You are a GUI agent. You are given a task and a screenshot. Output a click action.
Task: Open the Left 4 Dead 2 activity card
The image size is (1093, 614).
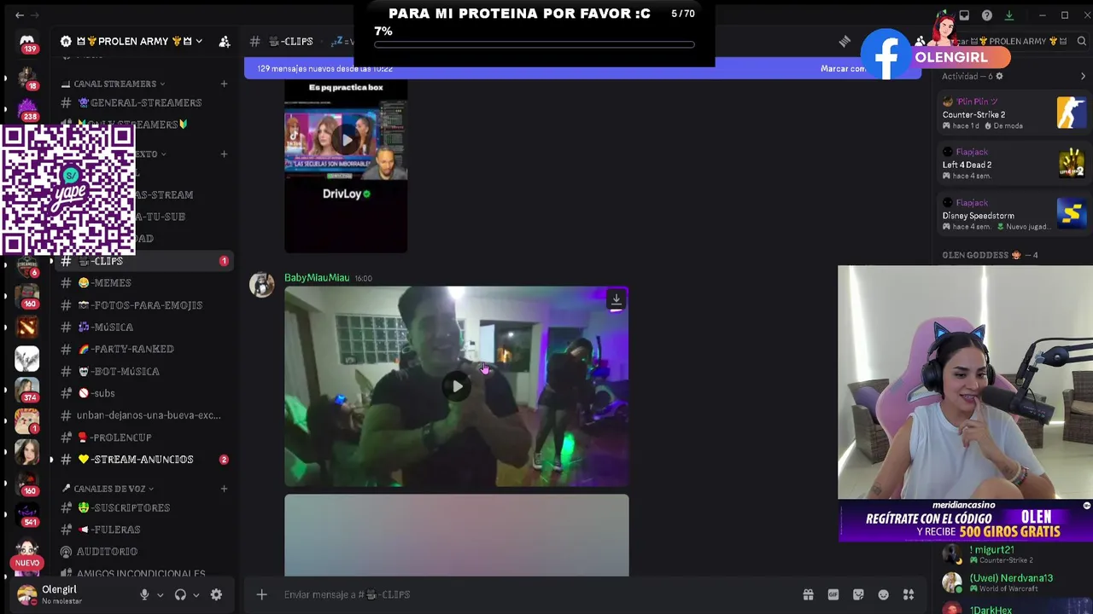pyautogui.click(x=1014, y=164)
